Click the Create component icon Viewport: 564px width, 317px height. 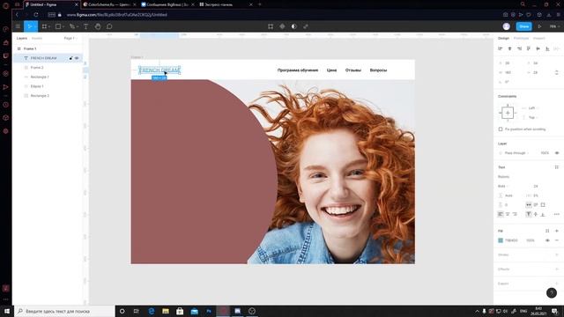[282, 26]
